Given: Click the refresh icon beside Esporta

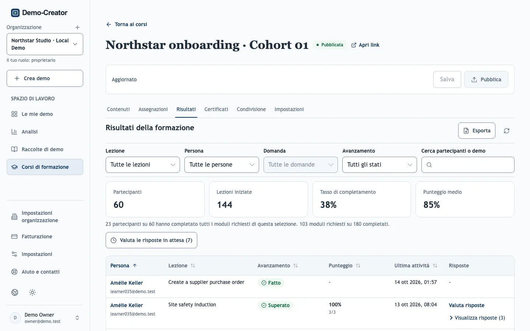Looking at the screenshot, I should pos(506,131).
